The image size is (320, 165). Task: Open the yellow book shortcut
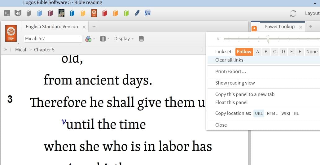coord(83,13)
